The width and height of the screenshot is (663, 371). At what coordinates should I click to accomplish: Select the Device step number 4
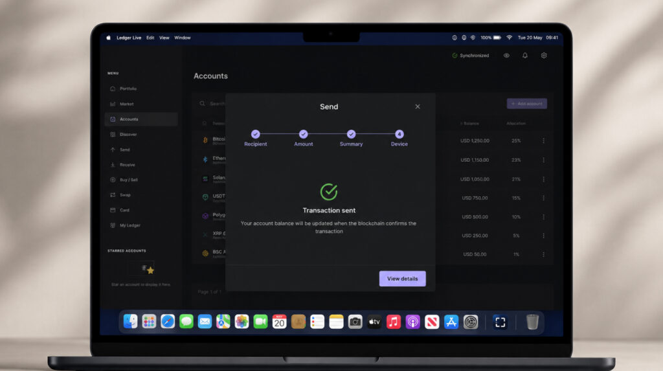[x=399, y=134]
